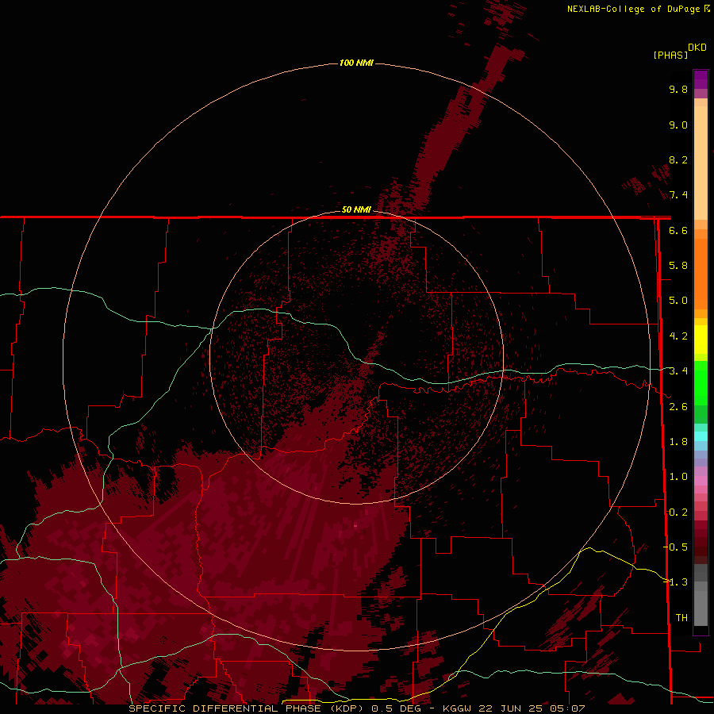Image resolution: width=714 pixels, height=714 pixels.
Task: Click the 100 NMI range ring label
Action: click(356, 63)
